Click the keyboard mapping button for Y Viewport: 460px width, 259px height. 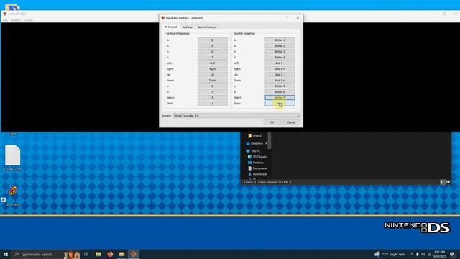pos(213,58)
